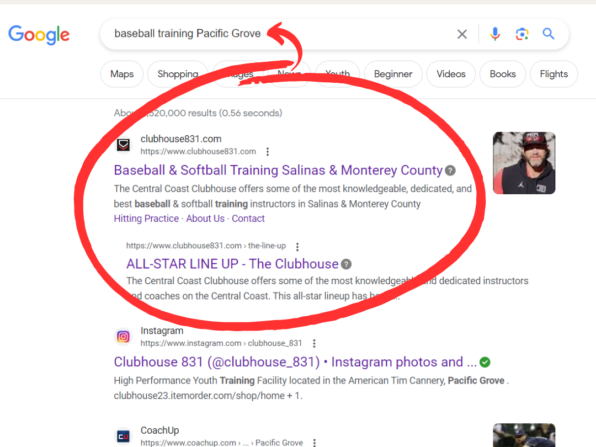The height and width of the screenshot is (447, 596).
Task: Clear the search box with X icon
Action: tap(462, 34)
